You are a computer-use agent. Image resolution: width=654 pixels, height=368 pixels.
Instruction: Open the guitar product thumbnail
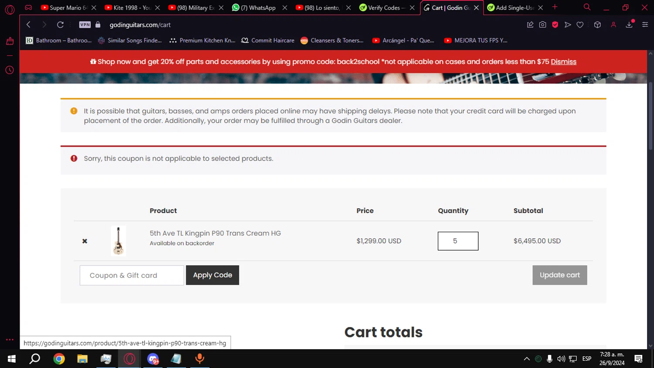point(118,241)
